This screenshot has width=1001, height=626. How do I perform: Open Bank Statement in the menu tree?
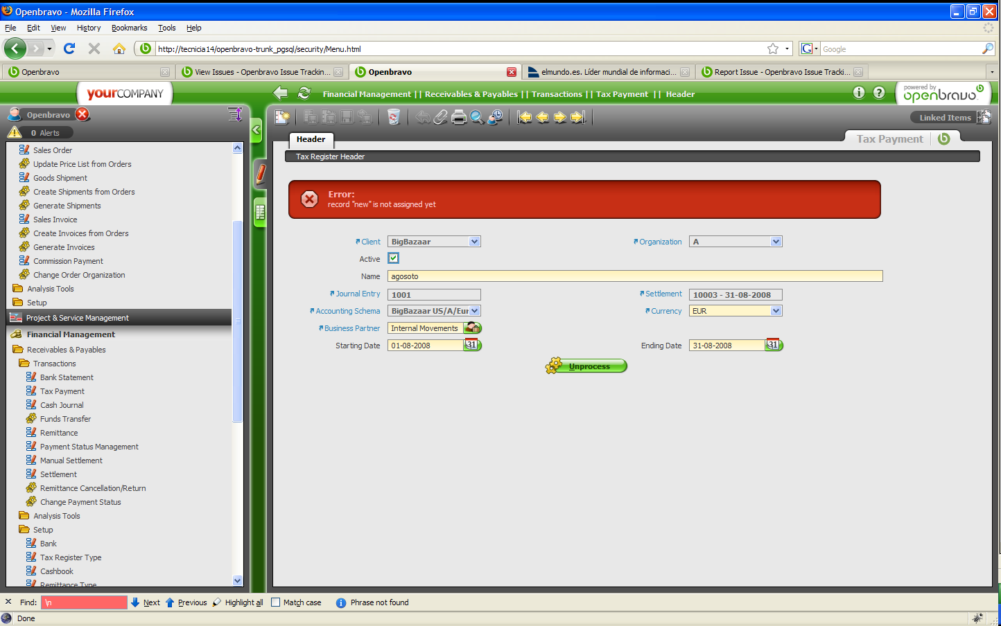(67, 377)
